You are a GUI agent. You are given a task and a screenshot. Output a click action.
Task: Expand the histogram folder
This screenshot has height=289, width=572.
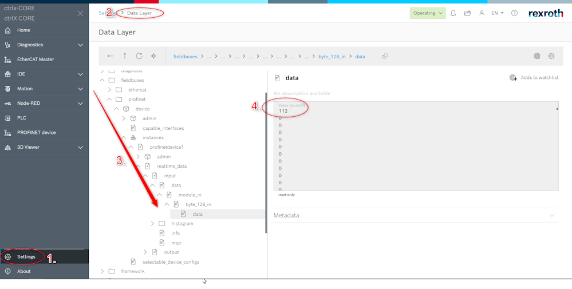[152, 223]
